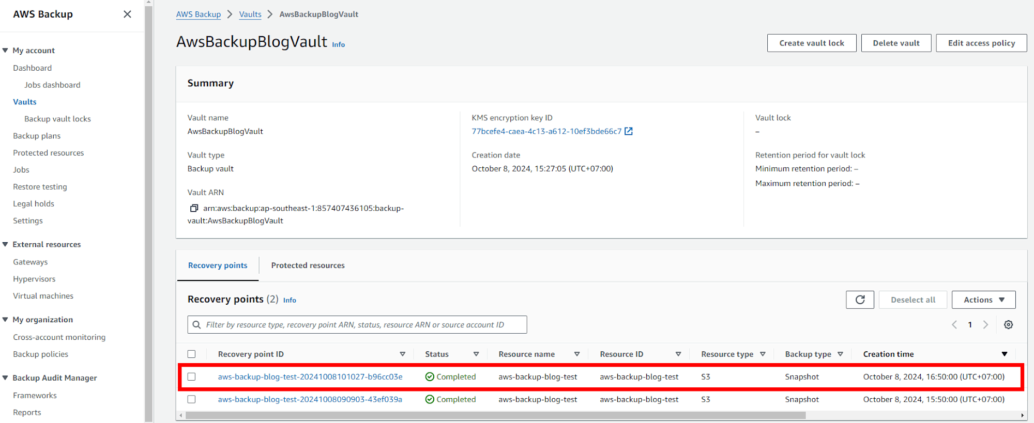This screenshot has height=423, width=1034.
Task: Collapse the My organization section
Action: pos(5,320)
